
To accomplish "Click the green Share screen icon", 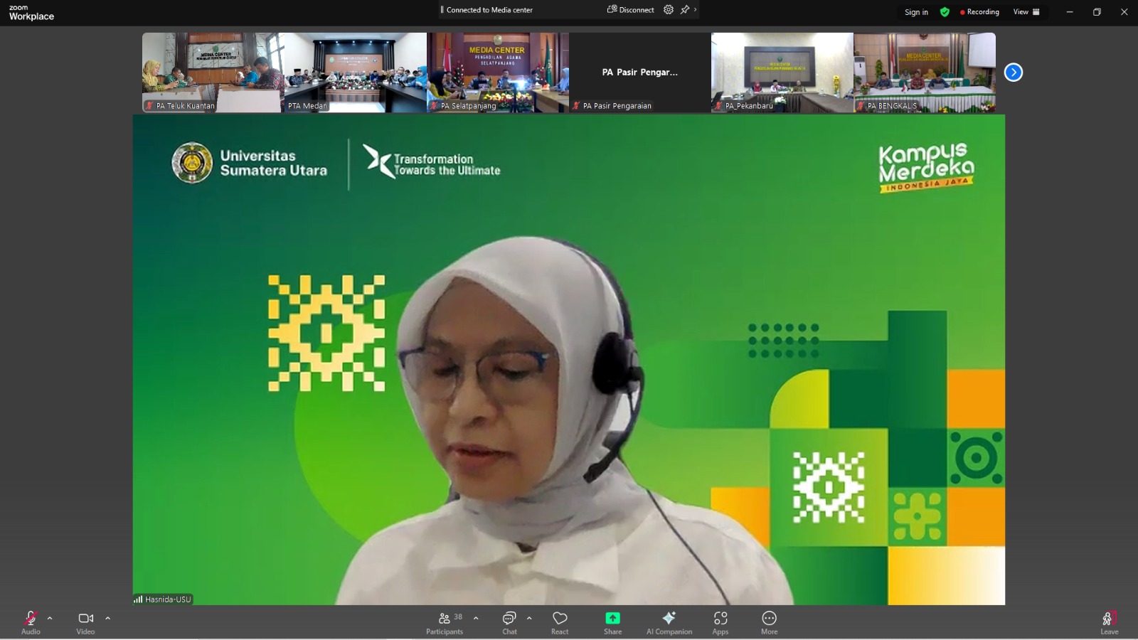I will coord(612,618).
